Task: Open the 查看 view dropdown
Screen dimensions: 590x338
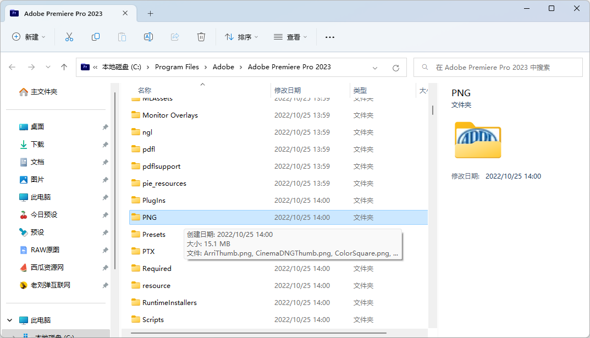Action: tap(290, 37)
